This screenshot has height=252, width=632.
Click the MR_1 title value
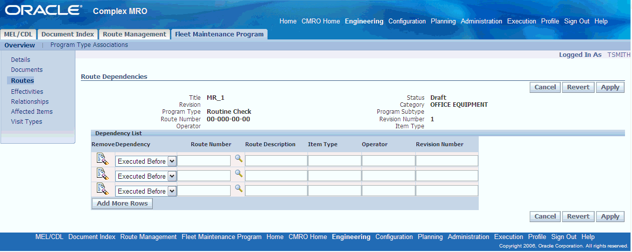click(x=216, y=98)
